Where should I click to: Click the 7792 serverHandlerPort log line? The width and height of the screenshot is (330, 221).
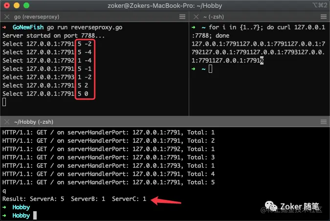(109, 149)
